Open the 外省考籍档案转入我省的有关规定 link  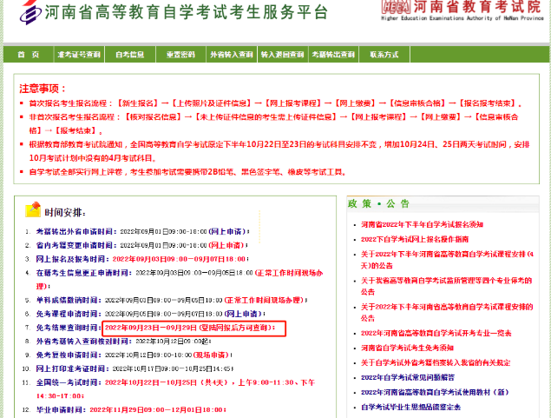[436, 362]
